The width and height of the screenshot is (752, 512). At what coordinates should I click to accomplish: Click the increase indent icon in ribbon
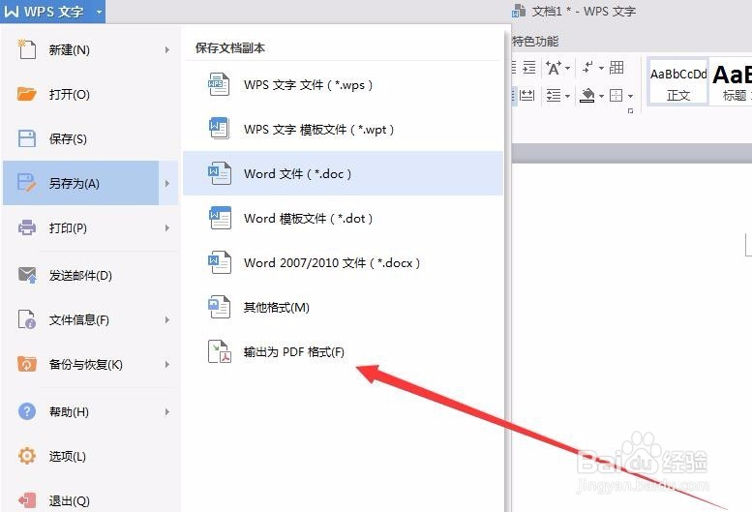529,68
